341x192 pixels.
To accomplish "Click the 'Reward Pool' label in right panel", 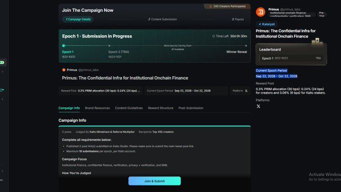I will 265,84.
